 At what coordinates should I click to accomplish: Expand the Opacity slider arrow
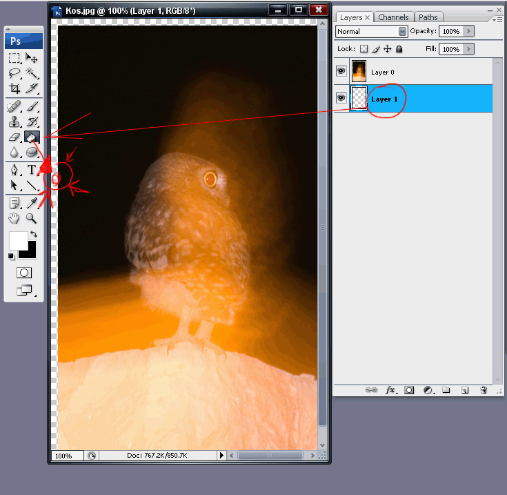tap(469, 32)
